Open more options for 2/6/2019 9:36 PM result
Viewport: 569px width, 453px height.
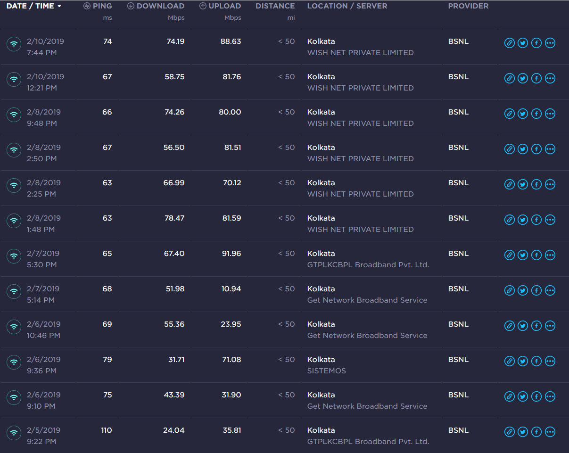pyautogui.click(x=550, y=361)
